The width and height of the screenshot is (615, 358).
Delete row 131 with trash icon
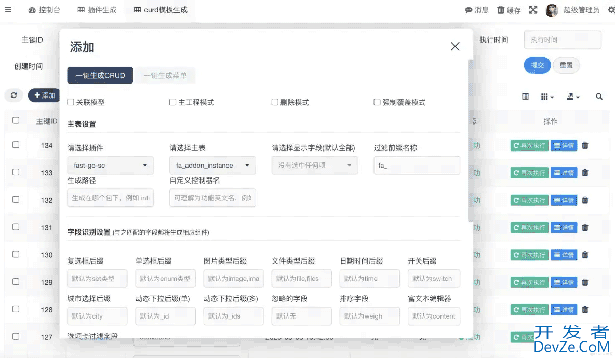585,228
